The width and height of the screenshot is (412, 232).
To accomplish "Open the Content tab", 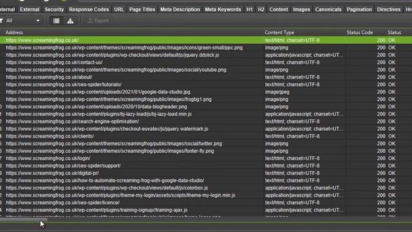I will [279, 10].
